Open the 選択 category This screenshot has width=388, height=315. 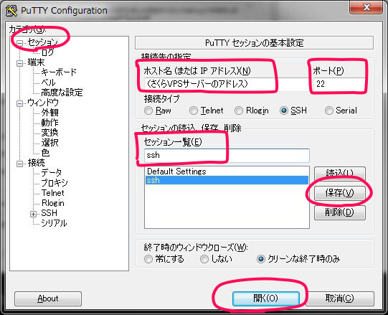[49, 143]
